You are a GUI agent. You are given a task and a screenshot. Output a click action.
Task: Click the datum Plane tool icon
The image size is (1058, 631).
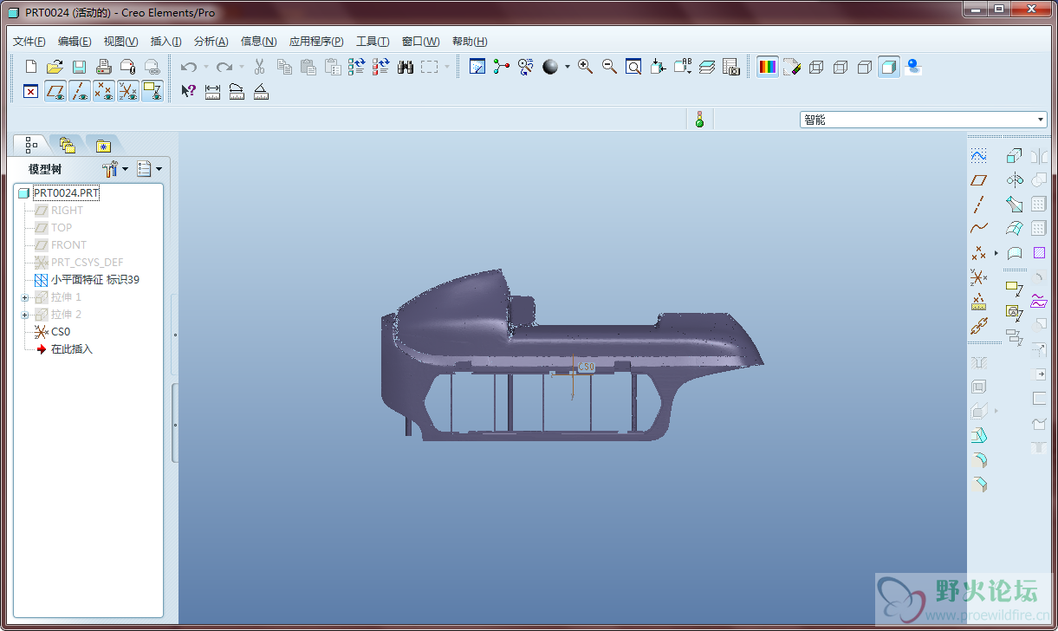[978, 180]
